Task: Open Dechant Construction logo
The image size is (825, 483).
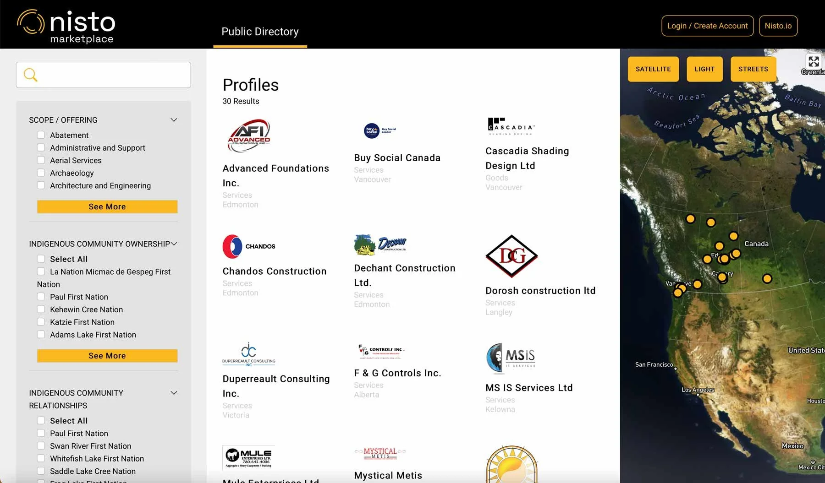Action: point(380,245)
